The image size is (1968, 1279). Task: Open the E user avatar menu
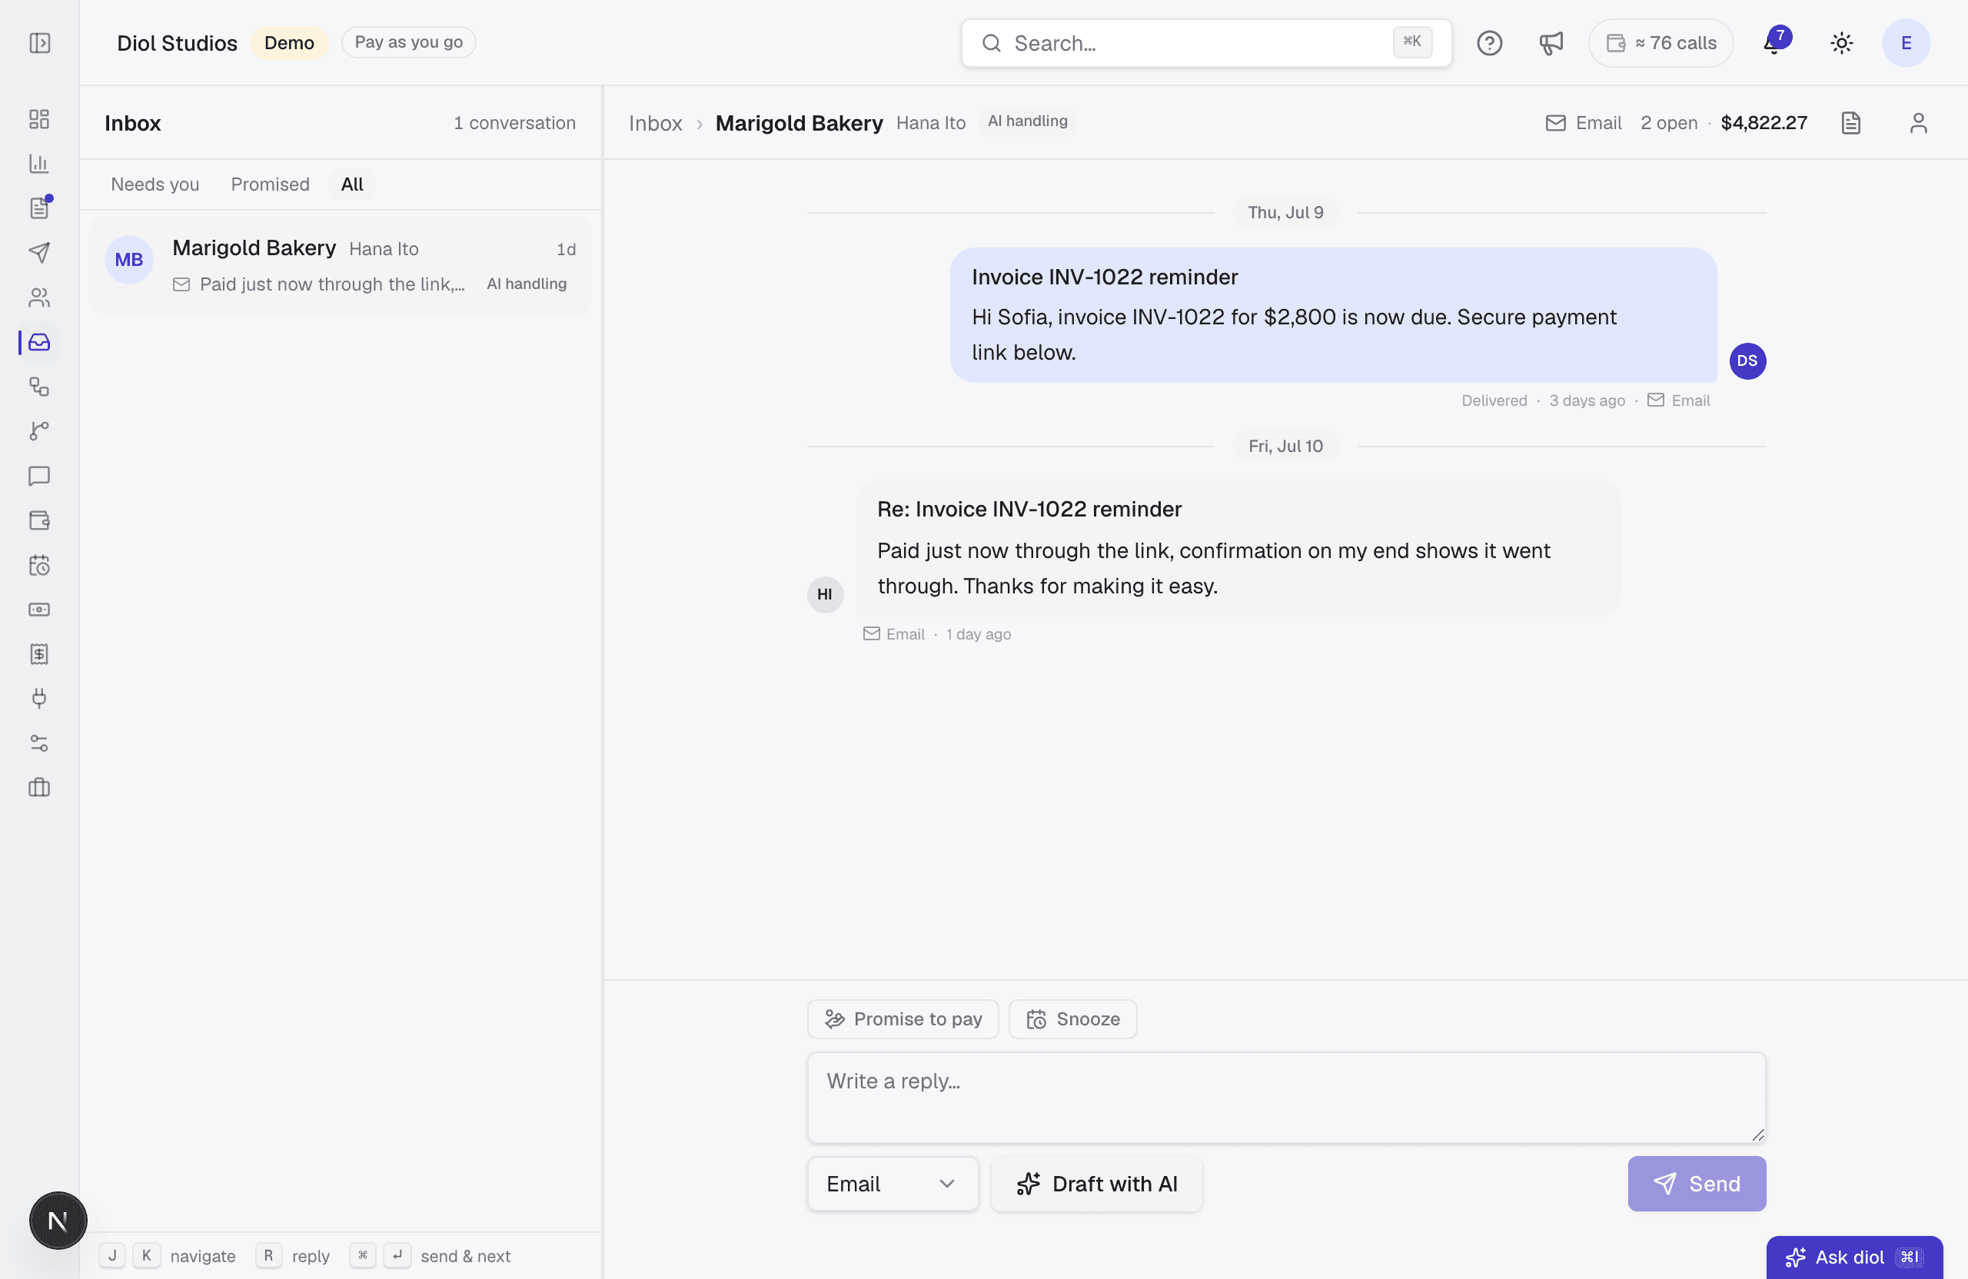point(1905,43)
